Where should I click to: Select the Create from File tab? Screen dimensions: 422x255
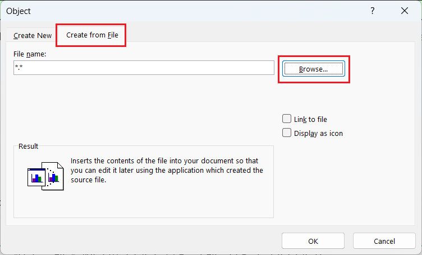[x=92, y=35]
